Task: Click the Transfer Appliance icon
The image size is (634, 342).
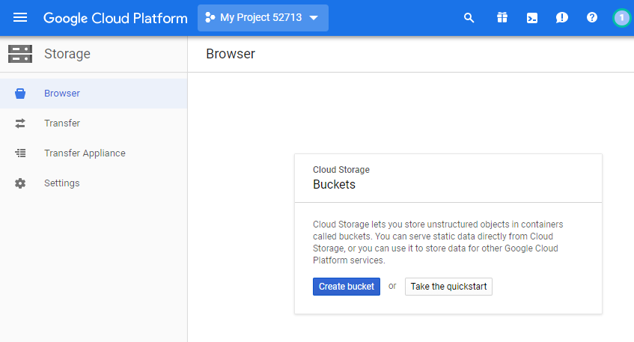Action: click(20, 153)
